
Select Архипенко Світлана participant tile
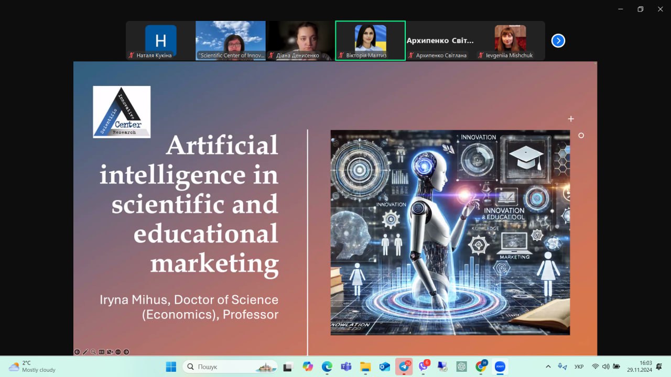[x=440, y=41]
